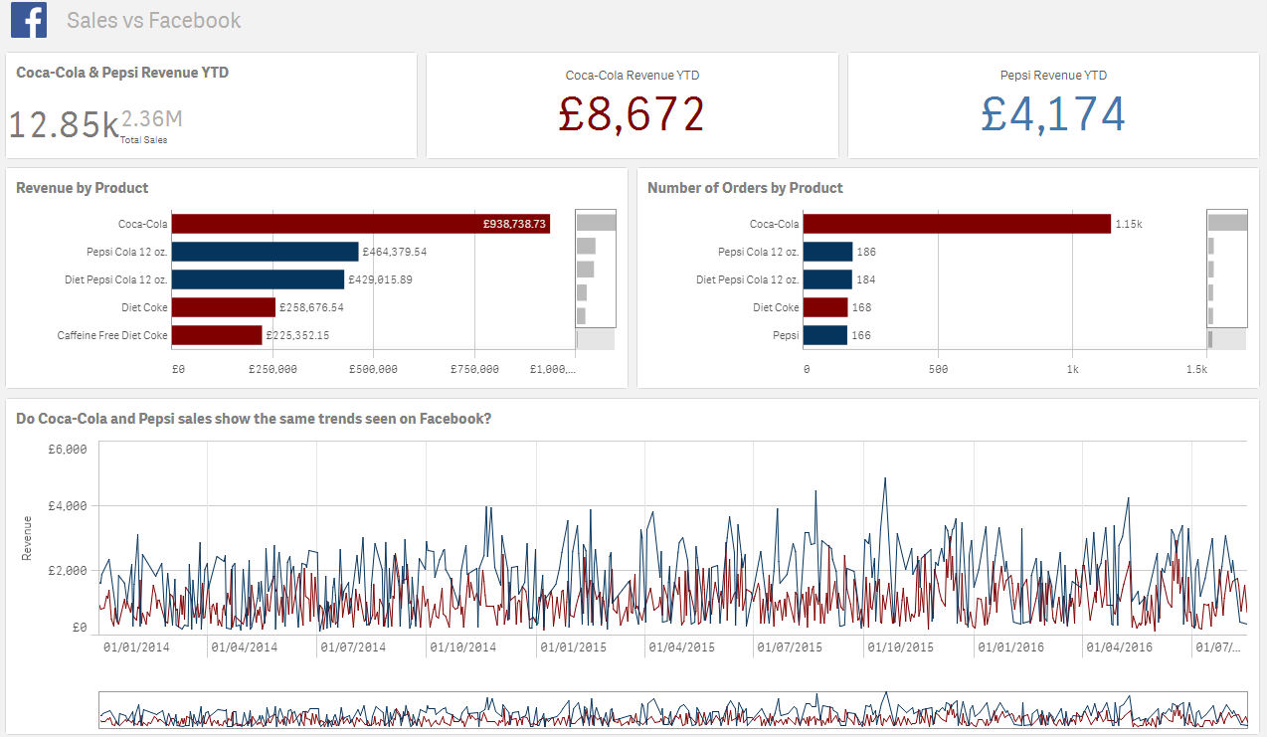Click the 12.85k combined revenue KPI value

(x=64, y=124)
